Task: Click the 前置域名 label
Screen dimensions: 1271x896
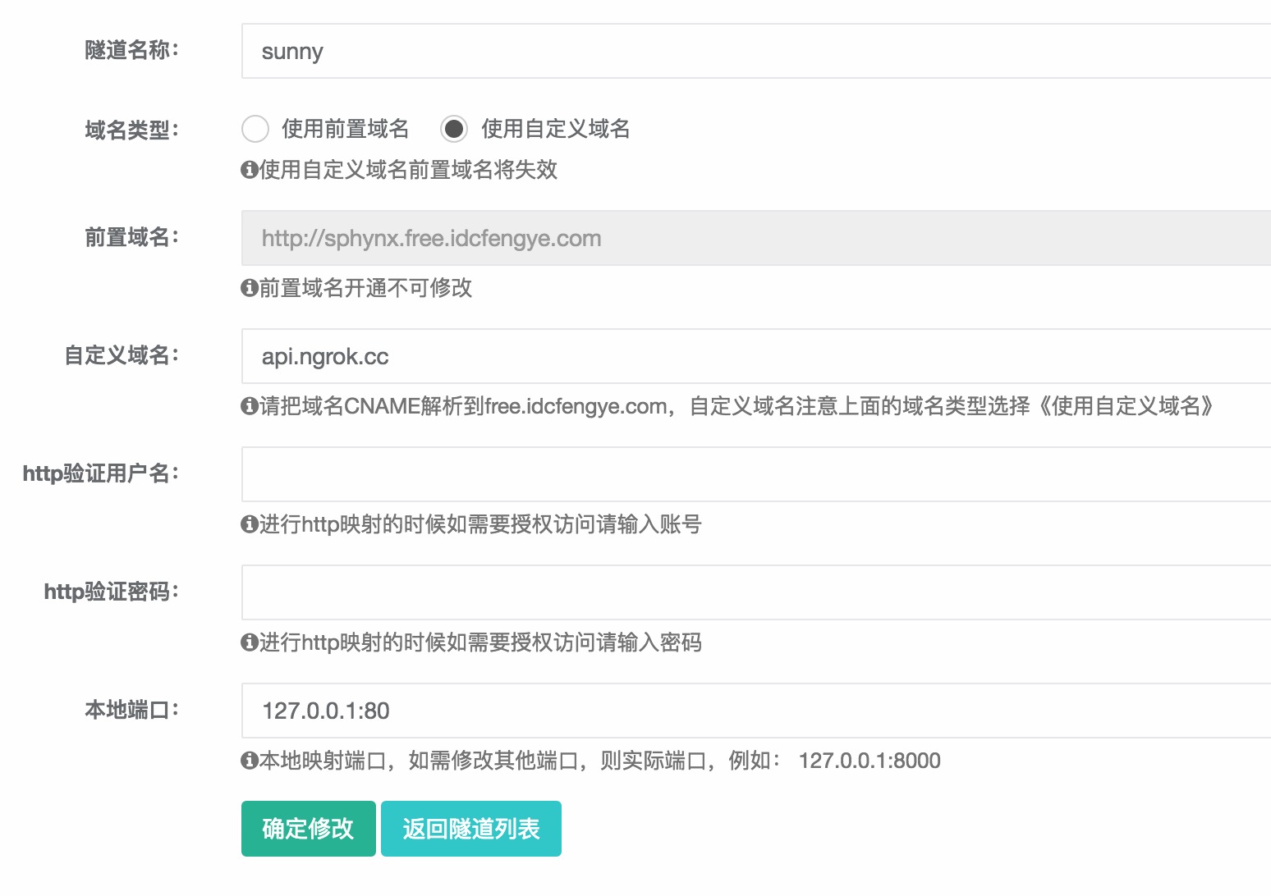Action: tap(131, 237)
